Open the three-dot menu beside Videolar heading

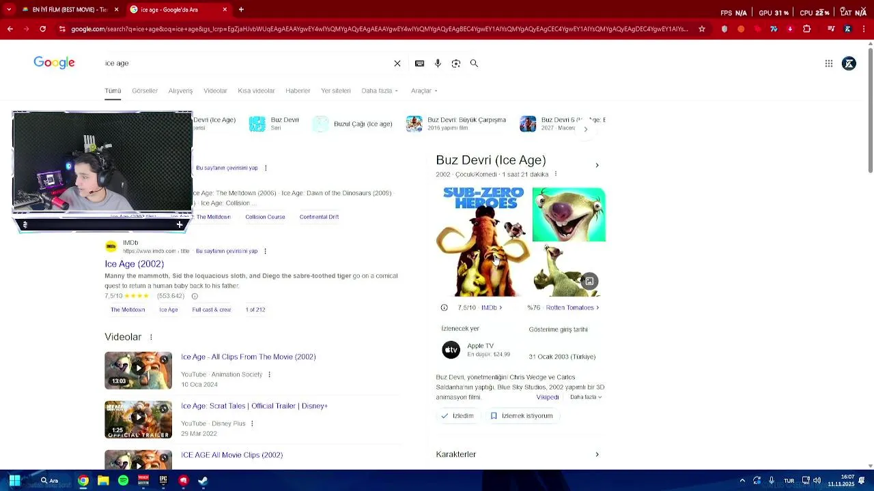point(151,337)
